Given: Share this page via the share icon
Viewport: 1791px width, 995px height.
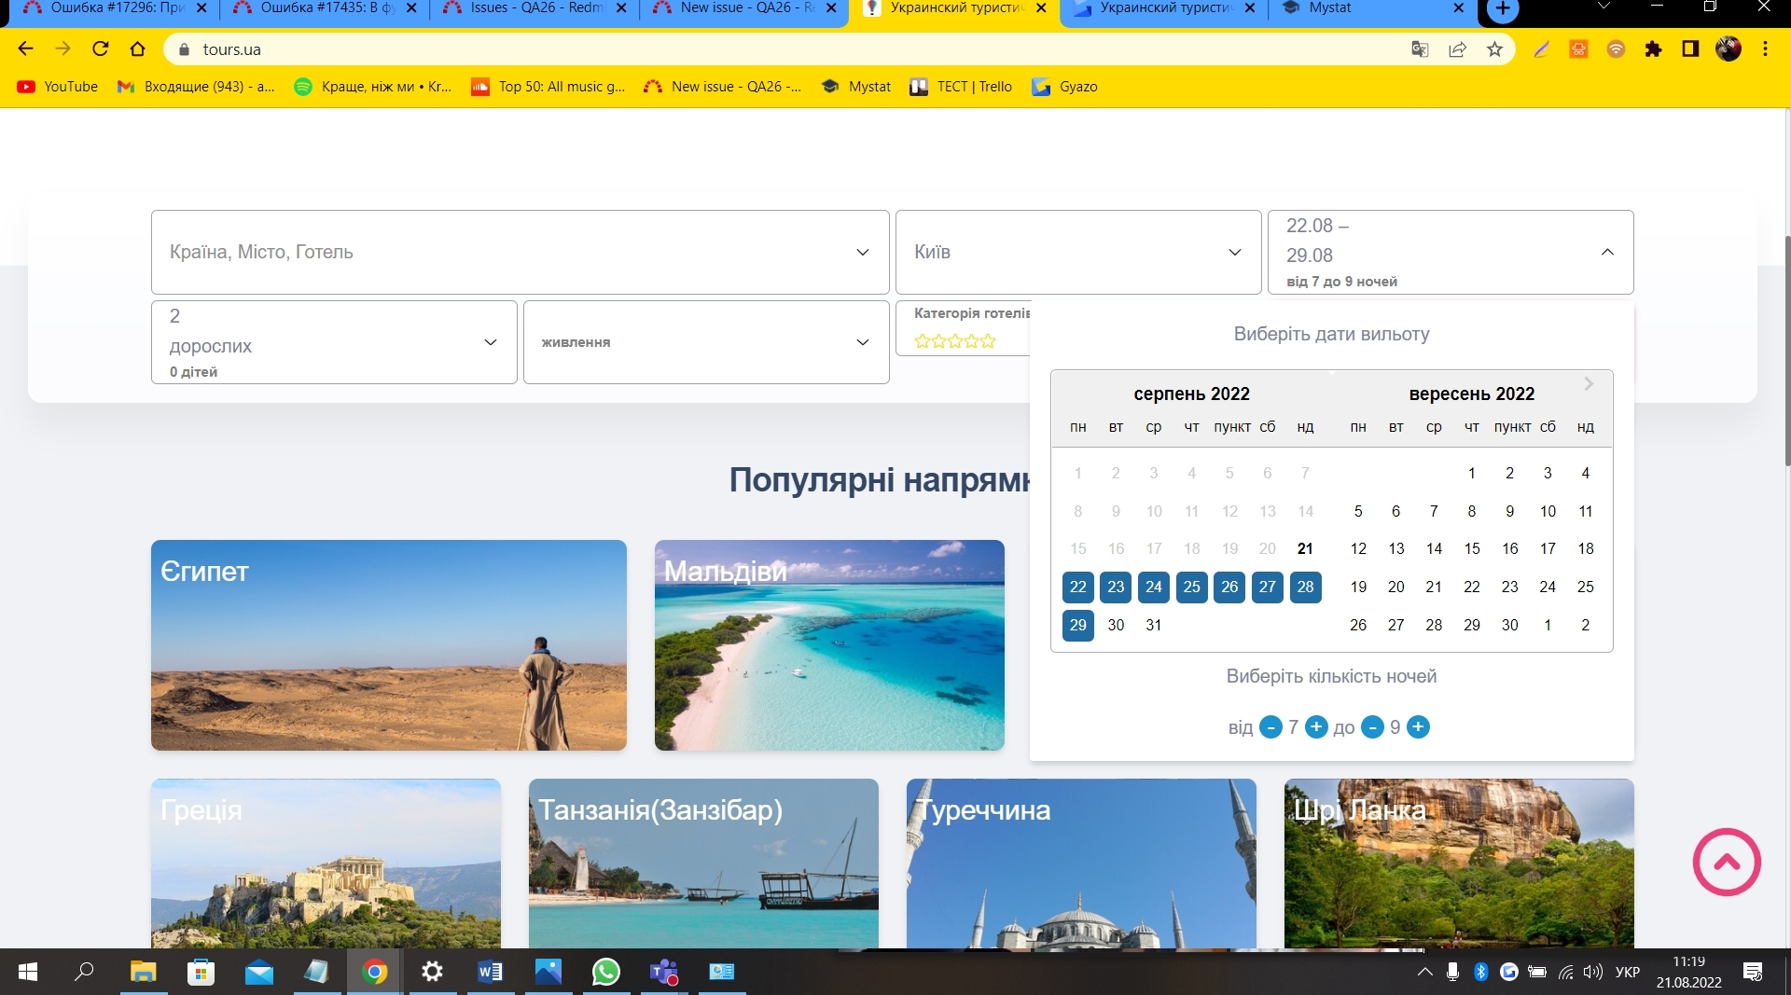Looking at the screenshot, I should 1457,49.
